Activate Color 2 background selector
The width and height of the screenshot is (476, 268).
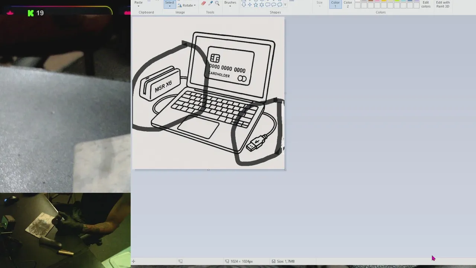[x=348, y=4]
